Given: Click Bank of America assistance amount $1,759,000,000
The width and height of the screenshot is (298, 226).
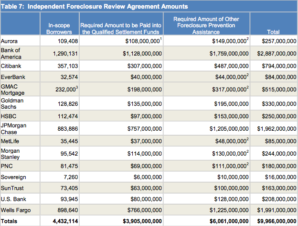Looking at the screenshot, I should pyautogui.click(x=229, y=54).
